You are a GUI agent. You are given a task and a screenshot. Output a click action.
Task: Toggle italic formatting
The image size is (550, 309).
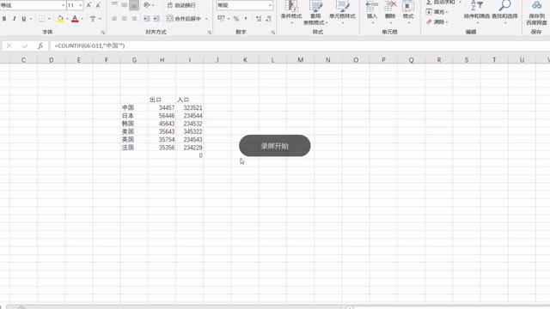coord(14,19)
